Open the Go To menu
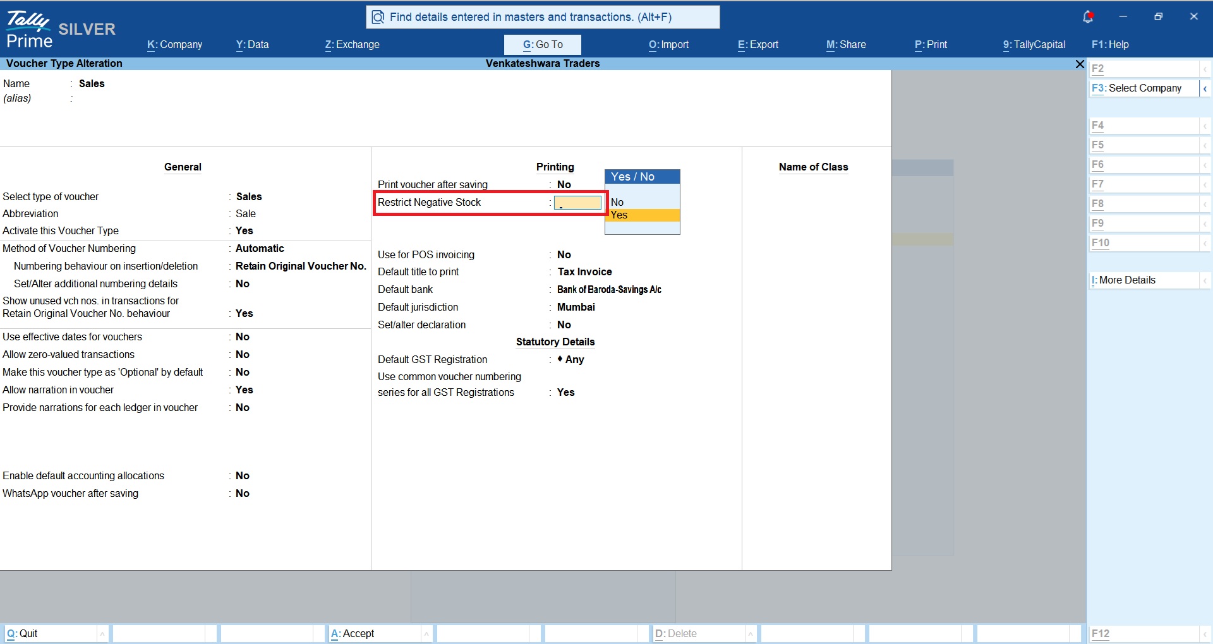Image resolution: width=1213 pixels, height=644 pixels. coord(542,45)
